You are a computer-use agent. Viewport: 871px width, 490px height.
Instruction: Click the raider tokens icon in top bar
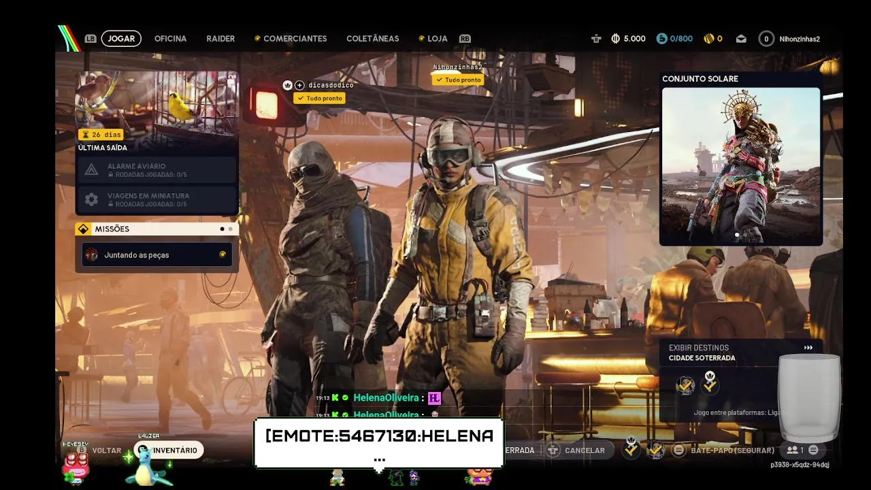596,39
